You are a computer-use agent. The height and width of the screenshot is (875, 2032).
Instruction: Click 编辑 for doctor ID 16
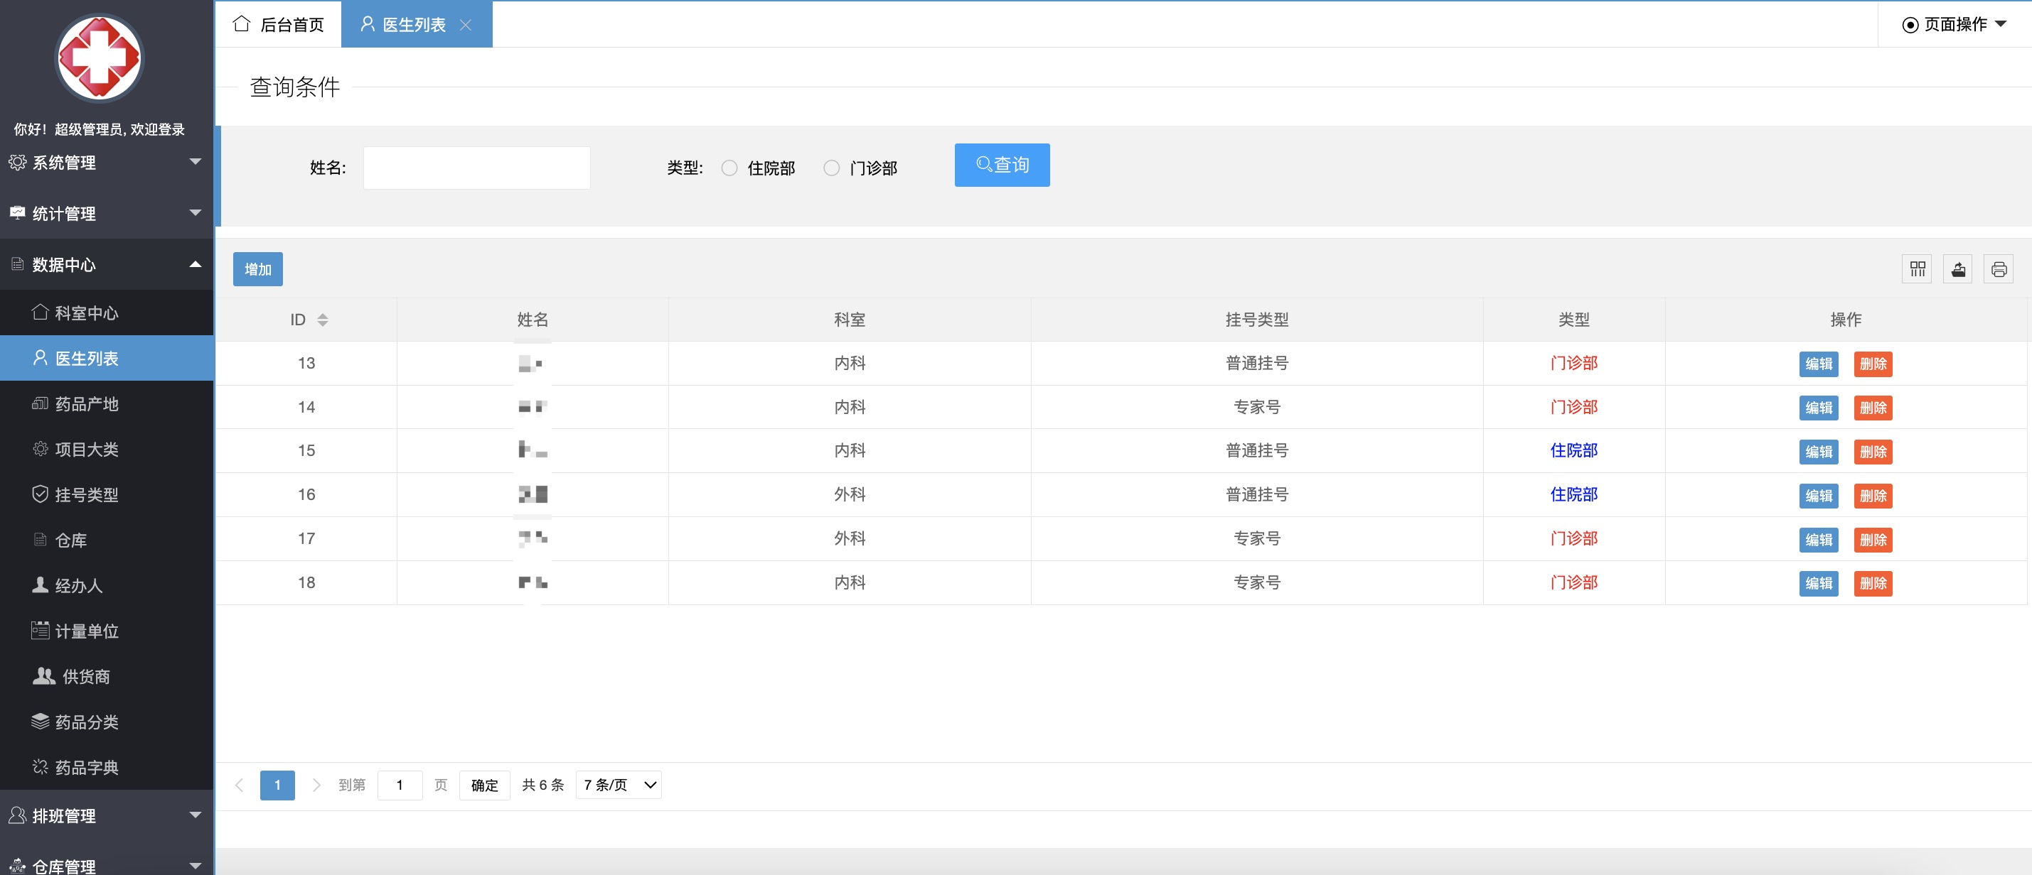tap(1818, 496)
